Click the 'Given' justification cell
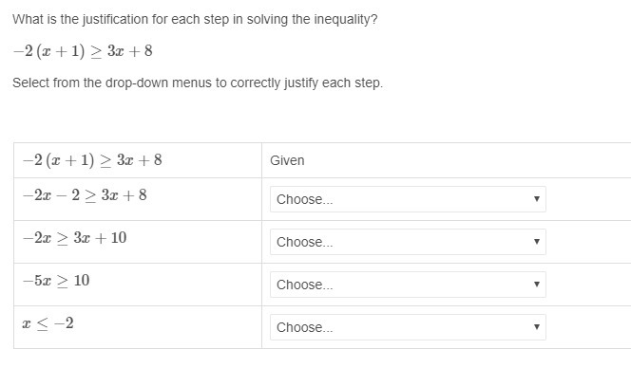This screenshot has height=386, width=631. click(287, 160)
